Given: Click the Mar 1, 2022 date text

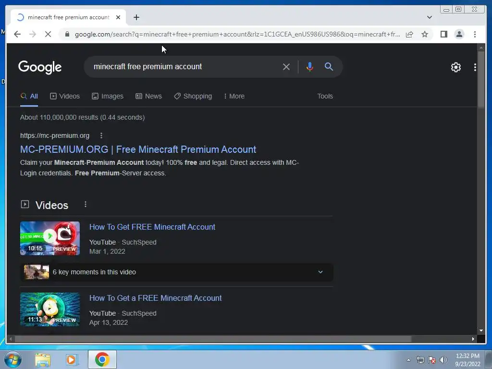Looking at the screenshot, I should pos(107,251).
